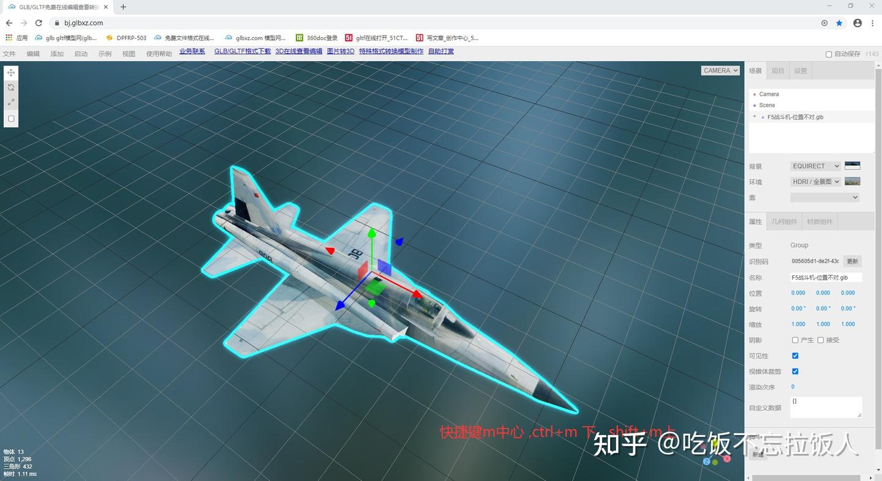The width and height of the screenshot is (882, 481).
Task: Open the 背景 EQUIRECT dropdown
Action: pos(816,166)
